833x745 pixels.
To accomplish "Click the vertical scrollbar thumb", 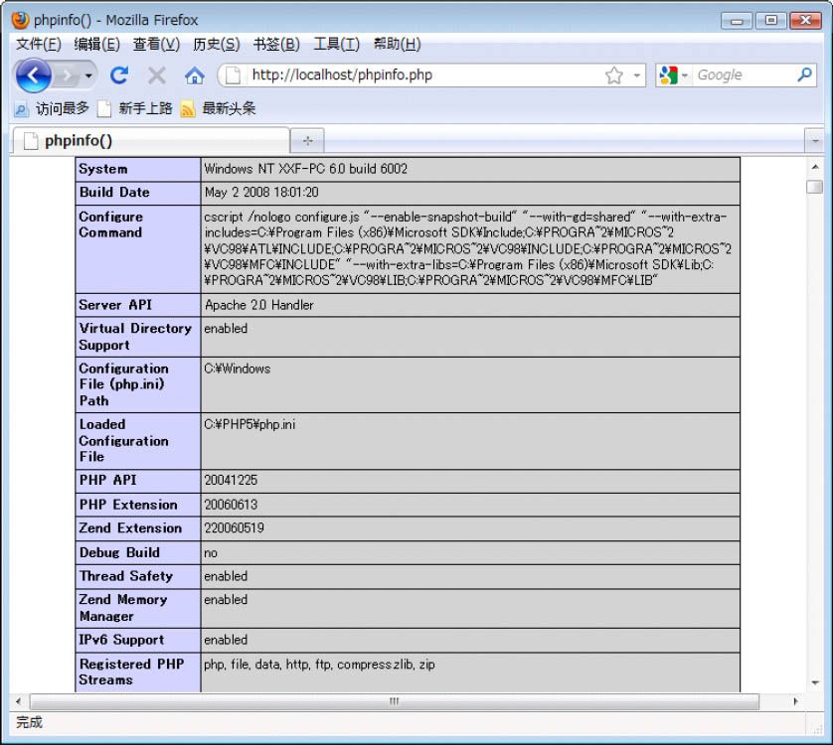I will (815, 187).
